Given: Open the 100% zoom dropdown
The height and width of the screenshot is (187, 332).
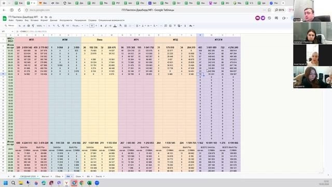Looking at the screenshot, I should 40,25.
